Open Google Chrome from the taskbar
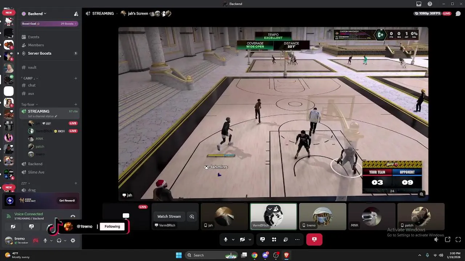The image size is (465, 261). 255,255
